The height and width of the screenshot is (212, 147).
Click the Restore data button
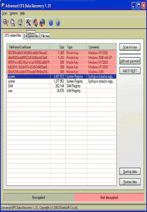(x=130, y=182)
